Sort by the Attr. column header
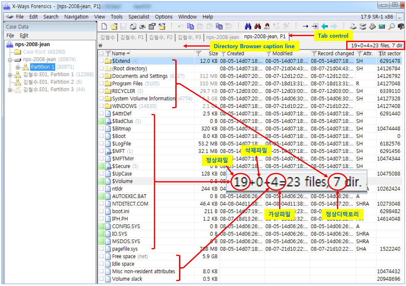The height and width of the screenshot is (286, 406). coord(368,53)
